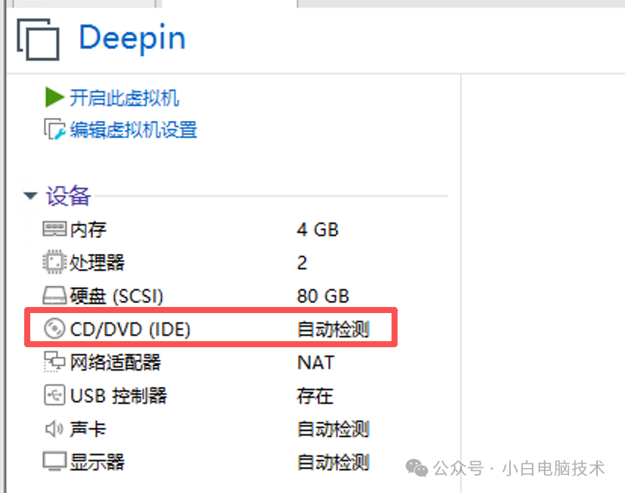This screenshot has height=493, width=625.
Task: Click the NAT network value
Action: (316, 363)
